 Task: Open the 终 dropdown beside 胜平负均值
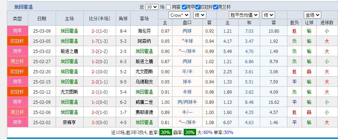(x=269, y=15)
